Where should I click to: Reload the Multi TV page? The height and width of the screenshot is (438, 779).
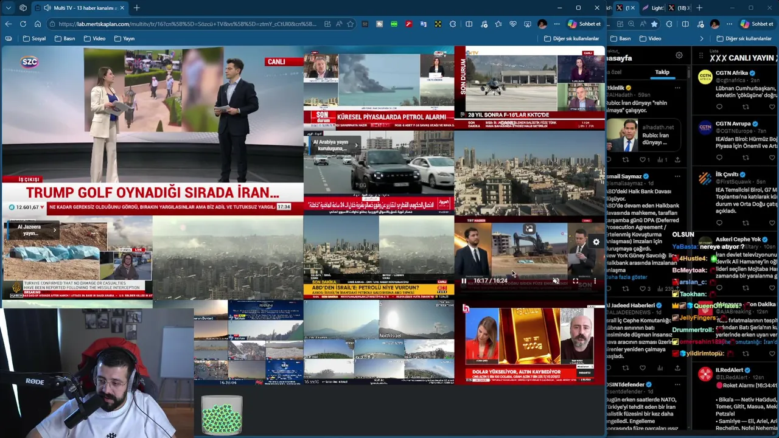click(x=23, y=24)
